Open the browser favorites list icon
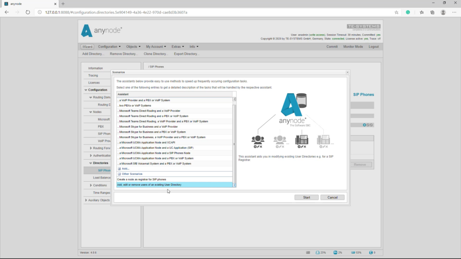Screen dimensions: 461x259 421,12
